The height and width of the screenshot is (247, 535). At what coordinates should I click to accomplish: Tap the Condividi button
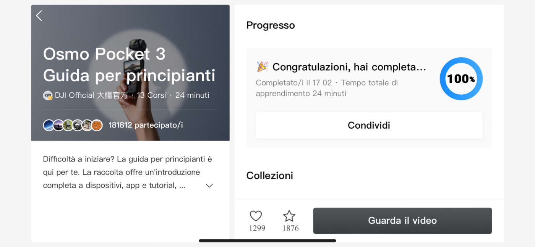[x=369, y=125]
